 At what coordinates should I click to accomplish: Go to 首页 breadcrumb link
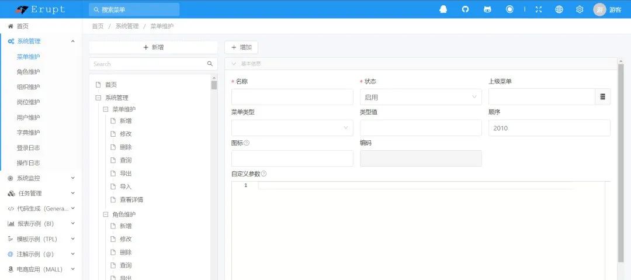tap(98, 26)
